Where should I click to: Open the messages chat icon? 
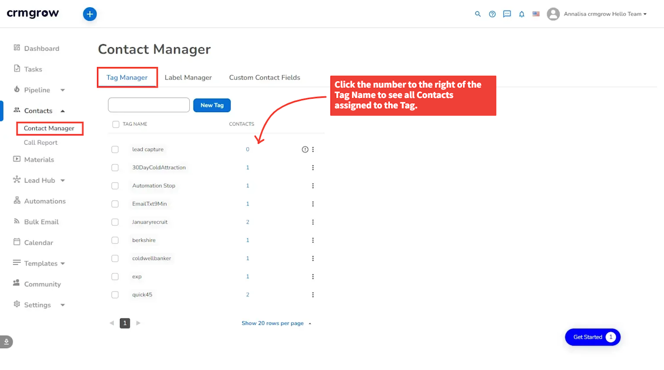click(x=507, y=14)
